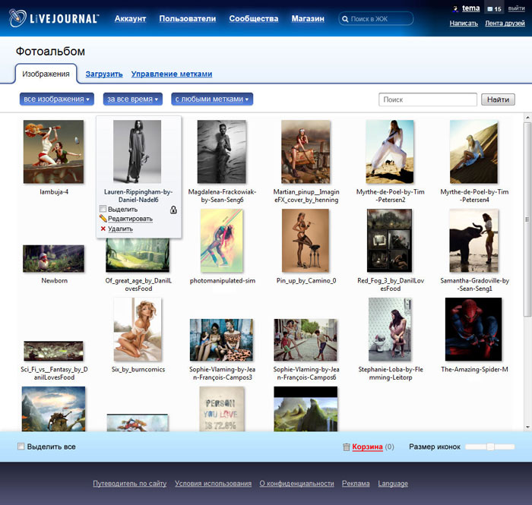This screenshot has width=532, height=505.
Task: Click the user avatar icon beside tema
Action: (x=455, y=9)
